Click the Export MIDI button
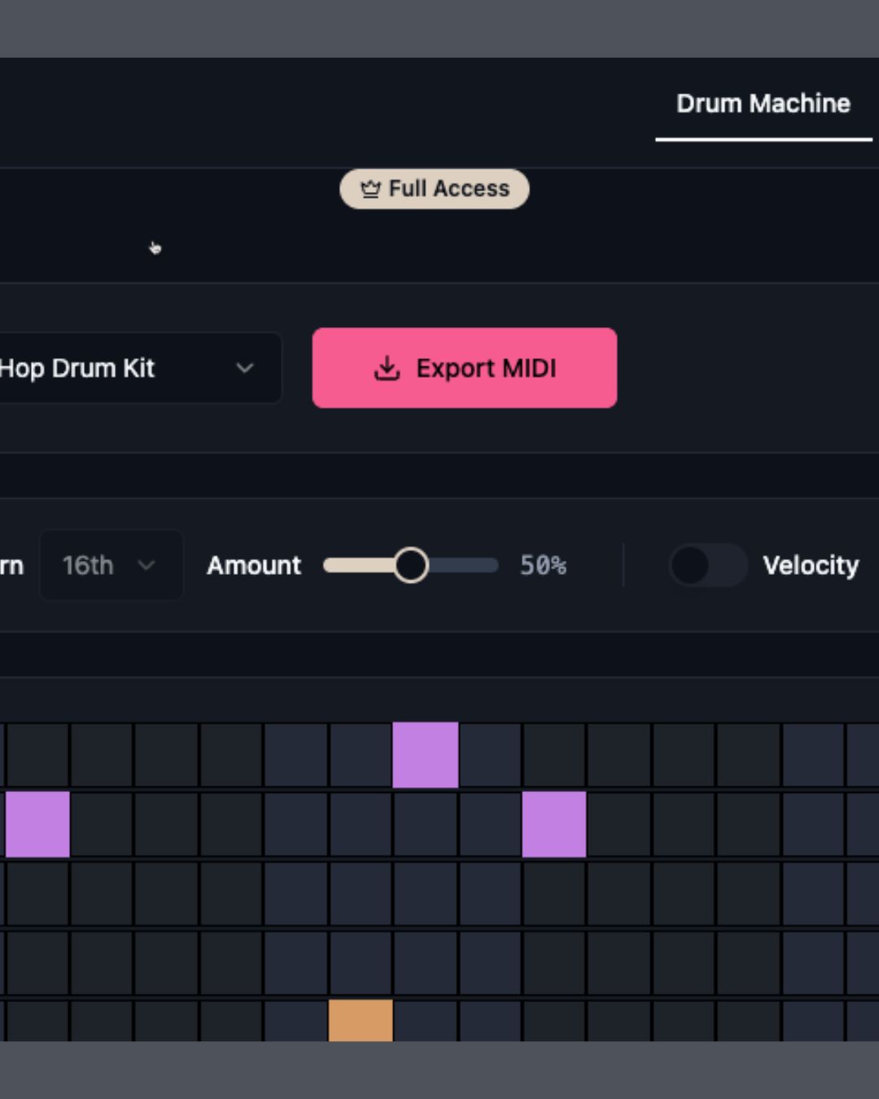The height and width of the screenshot is (1099, 879). [x=464, y=368]
